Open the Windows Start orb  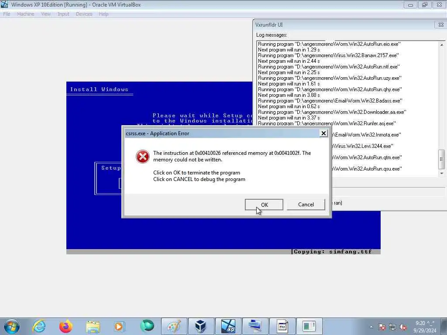(x=12, y=326)
